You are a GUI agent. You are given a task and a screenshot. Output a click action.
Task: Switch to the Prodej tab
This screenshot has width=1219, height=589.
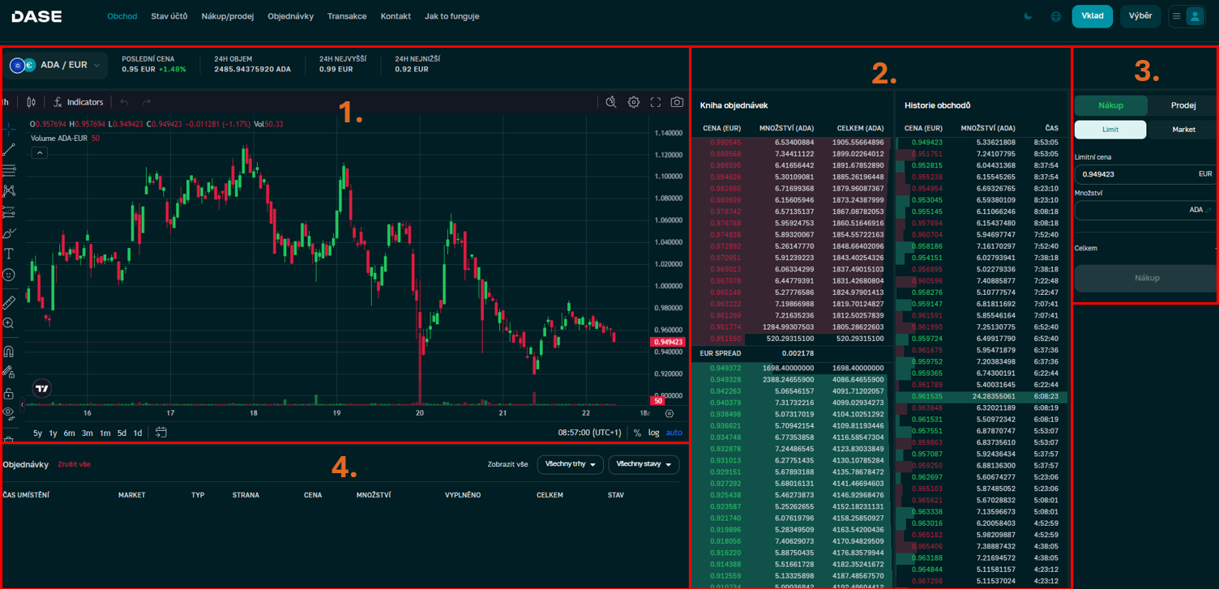(1183, 105)
